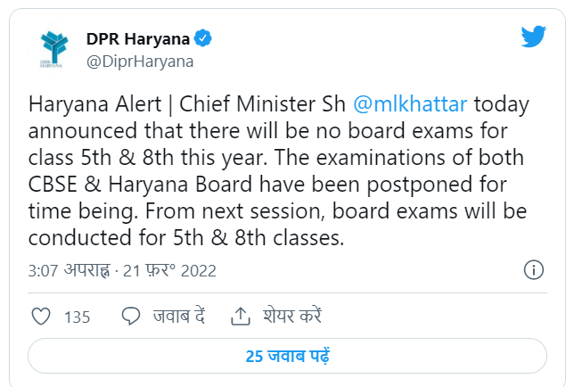Open Twitter via the bird logo
This screenshot has height=387, width=582.
(x=533, y=37)
